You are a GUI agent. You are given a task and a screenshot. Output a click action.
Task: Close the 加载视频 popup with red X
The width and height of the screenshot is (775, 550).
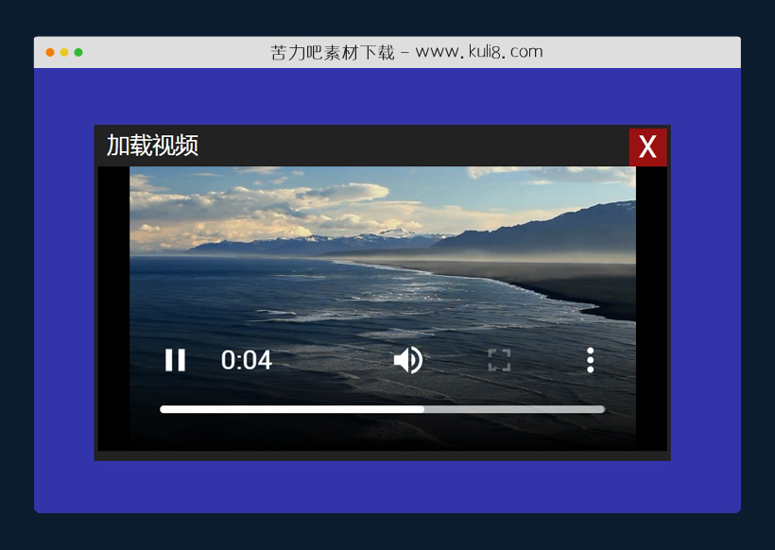(647, 147)
